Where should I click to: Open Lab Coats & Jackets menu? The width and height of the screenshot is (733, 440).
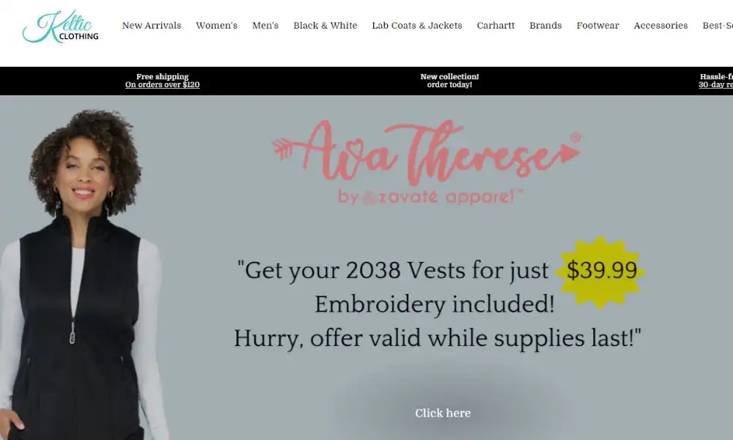(417, 25)
